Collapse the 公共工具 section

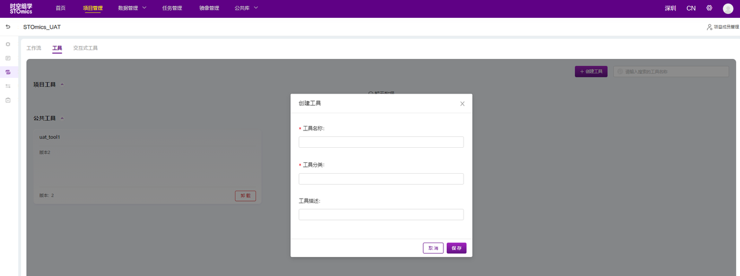(62, 118)
